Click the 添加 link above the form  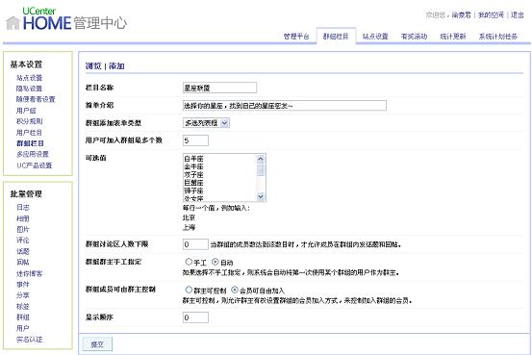(x=116, y=65)
